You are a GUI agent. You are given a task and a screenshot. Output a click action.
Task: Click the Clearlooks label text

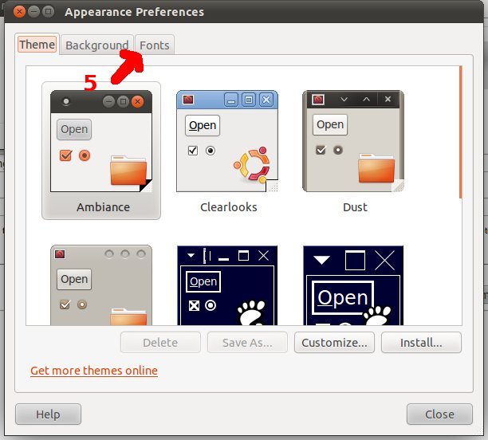click(x=229, y=207)
